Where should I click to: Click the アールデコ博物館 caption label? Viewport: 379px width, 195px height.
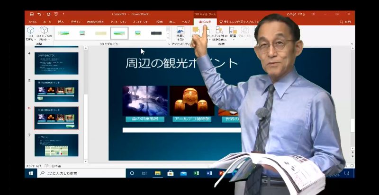tap(192, 119)
